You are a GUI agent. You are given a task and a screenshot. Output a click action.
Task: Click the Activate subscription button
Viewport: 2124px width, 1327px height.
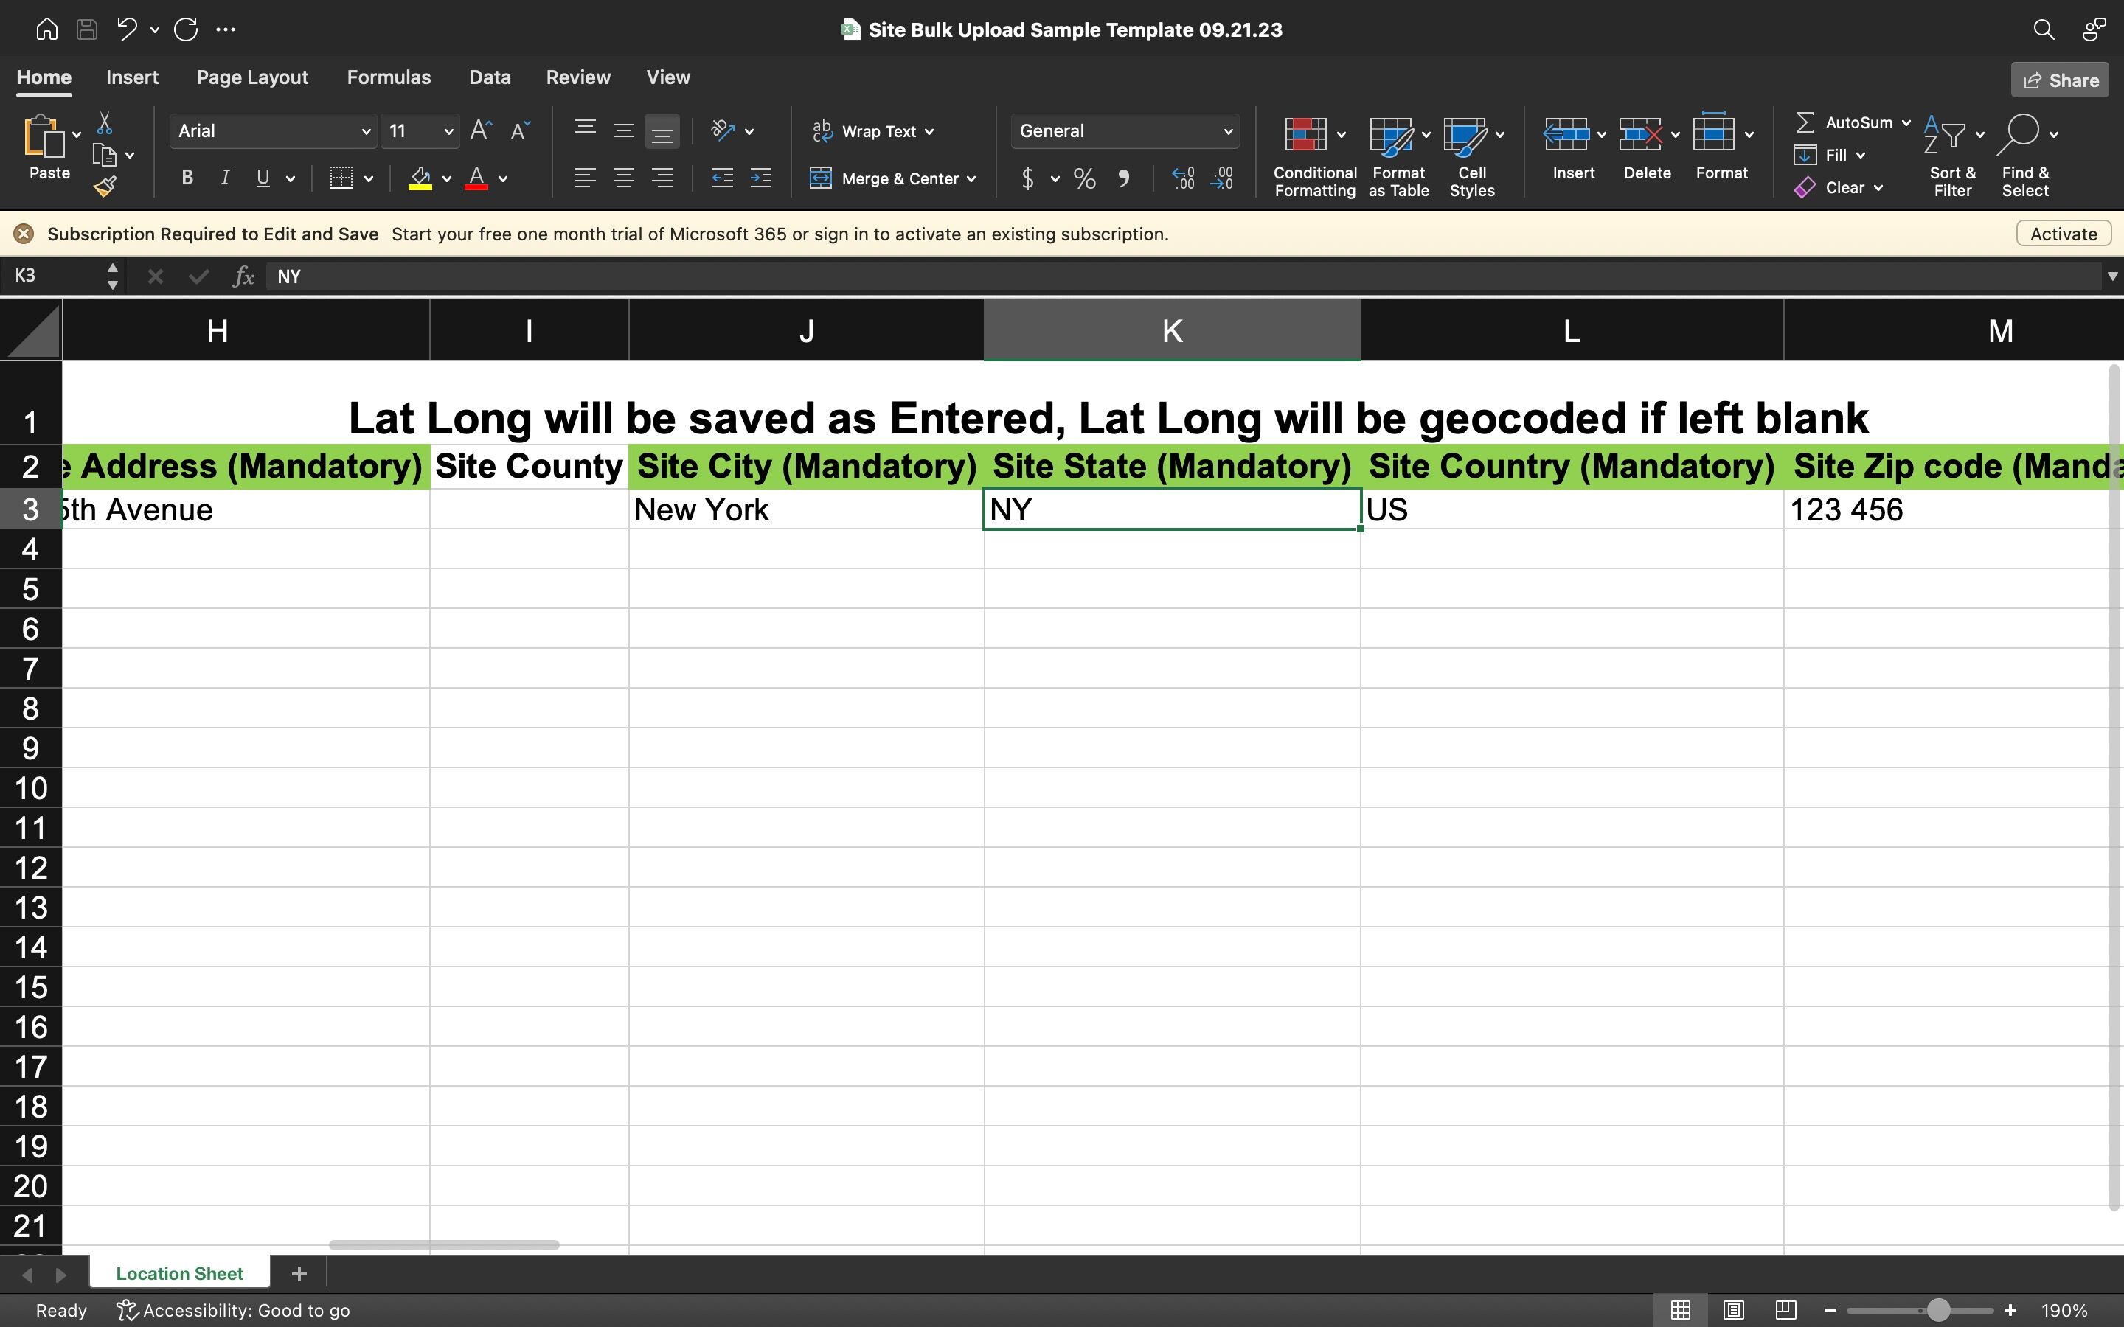point(2063,234)
